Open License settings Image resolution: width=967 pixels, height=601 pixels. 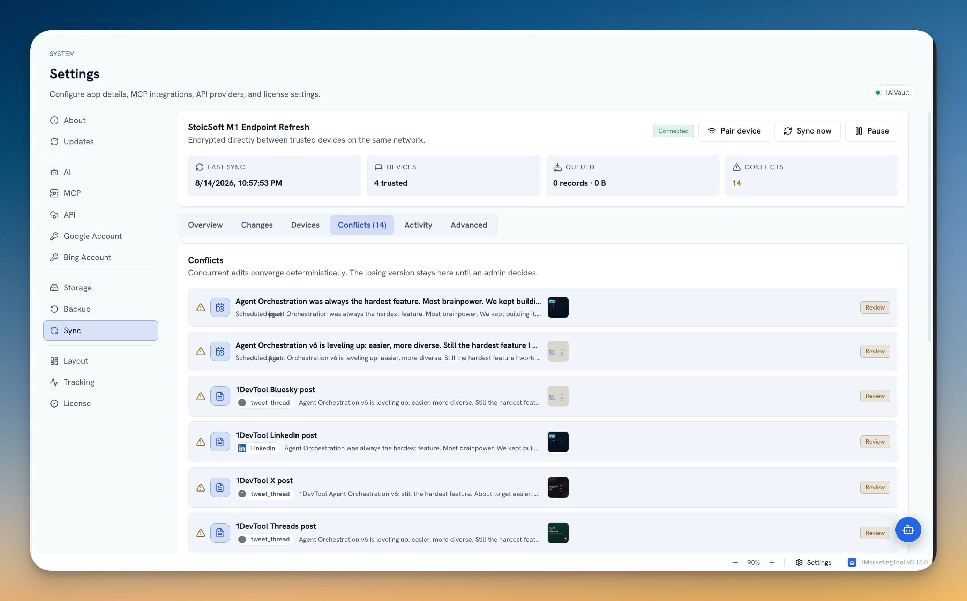(x=100, y=403)
